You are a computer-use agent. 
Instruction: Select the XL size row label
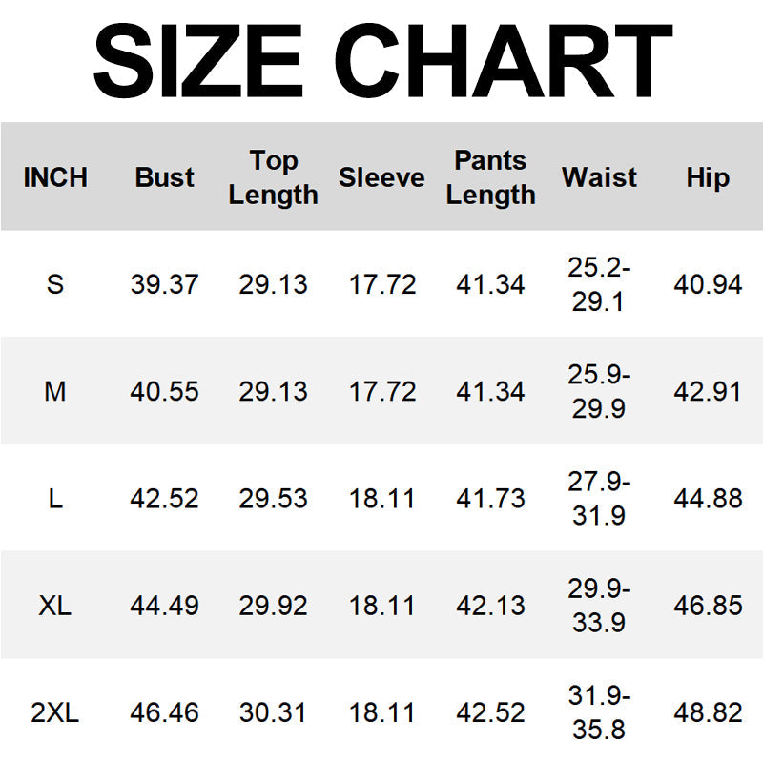point(55,606)
